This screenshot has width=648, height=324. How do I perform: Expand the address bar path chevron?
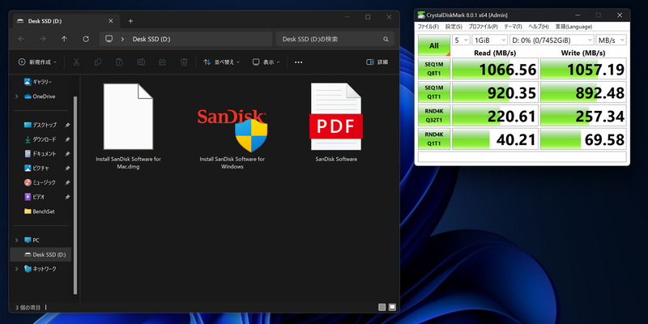click(123, 39)
